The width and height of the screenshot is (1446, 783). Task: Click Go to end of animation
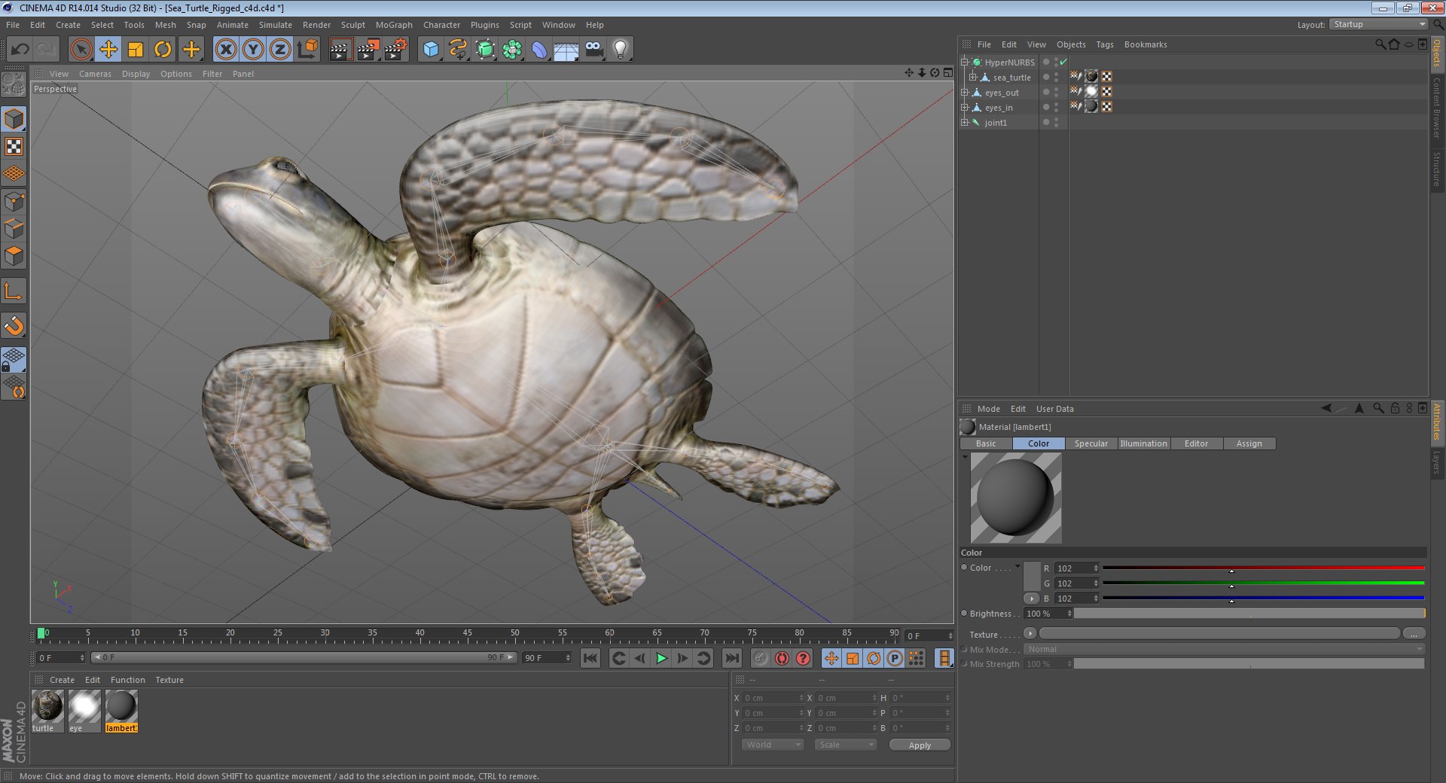click(x=731, y=658)
